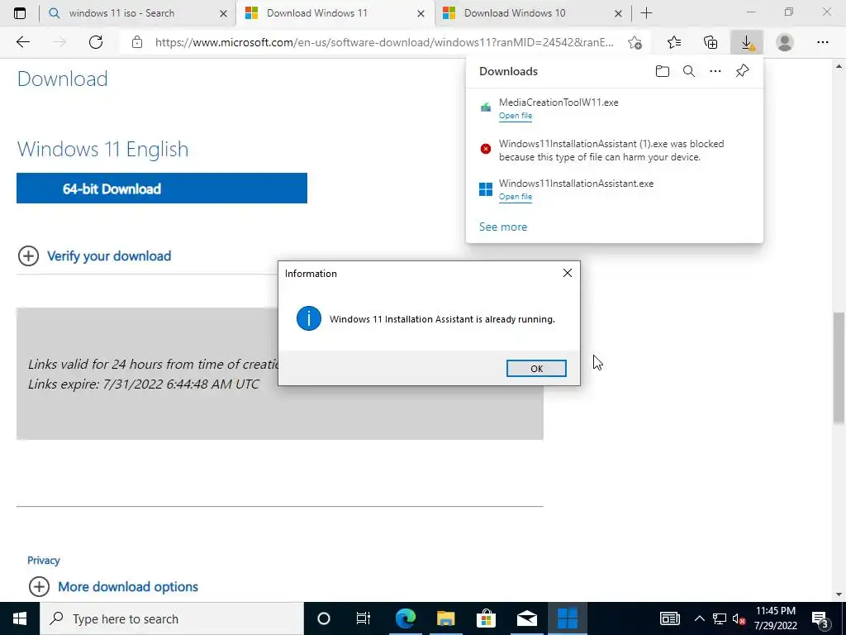Click the network tray icon
Viewport: 846px width, 635px height.
(x=720, y=618)
